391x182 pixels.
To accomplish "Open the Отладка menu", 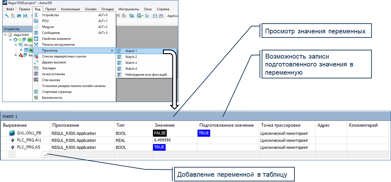I will (107, 9).
